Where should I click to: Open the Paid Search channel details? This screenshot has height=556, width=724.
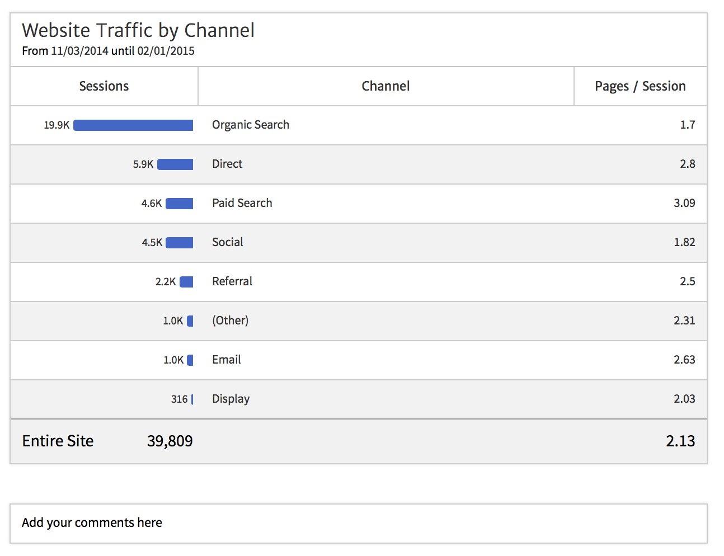click(242, 203)
